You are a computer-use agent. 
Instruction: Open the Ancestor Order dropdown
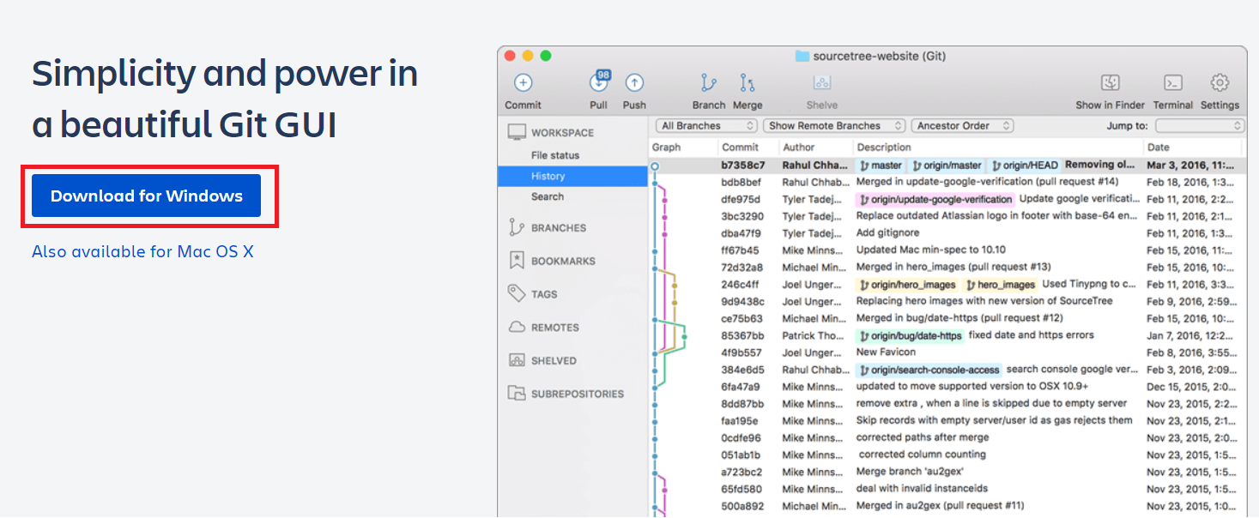[962, 125]
